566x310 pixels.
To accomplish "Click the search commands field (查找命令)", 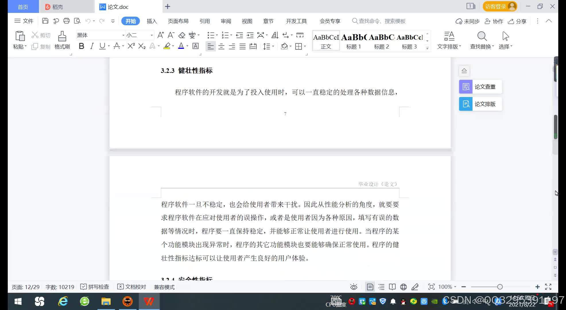I will [379, 21].
